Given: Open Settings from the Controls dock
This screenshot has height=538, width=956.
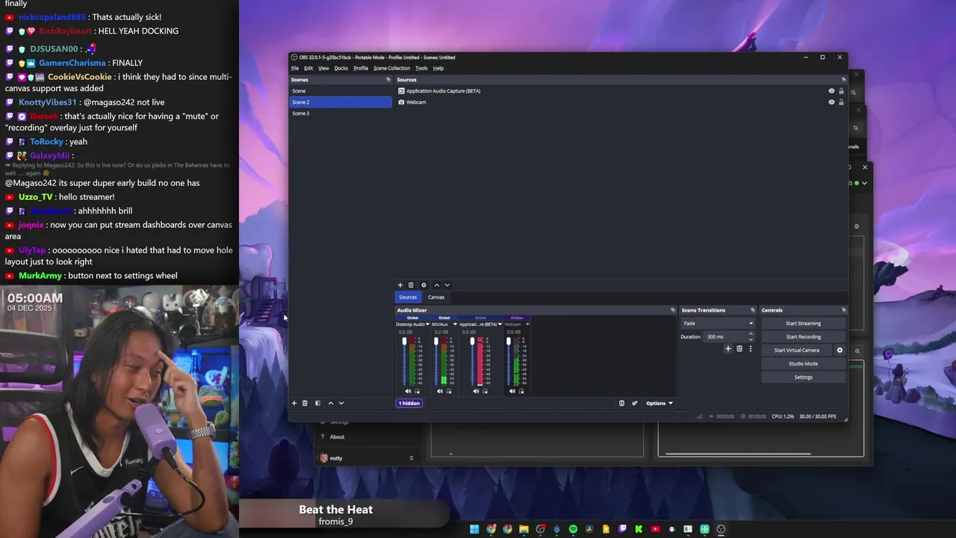Looking at the screenshot, I should click(x=803, y=377).
